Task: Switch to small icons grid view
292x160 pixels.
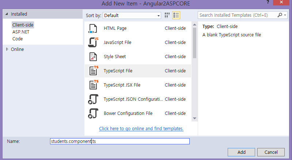Action: pos(167,15)
